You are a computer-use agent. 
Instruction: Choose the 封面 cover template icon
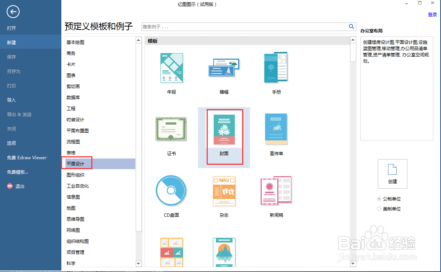tap(224, 129)
